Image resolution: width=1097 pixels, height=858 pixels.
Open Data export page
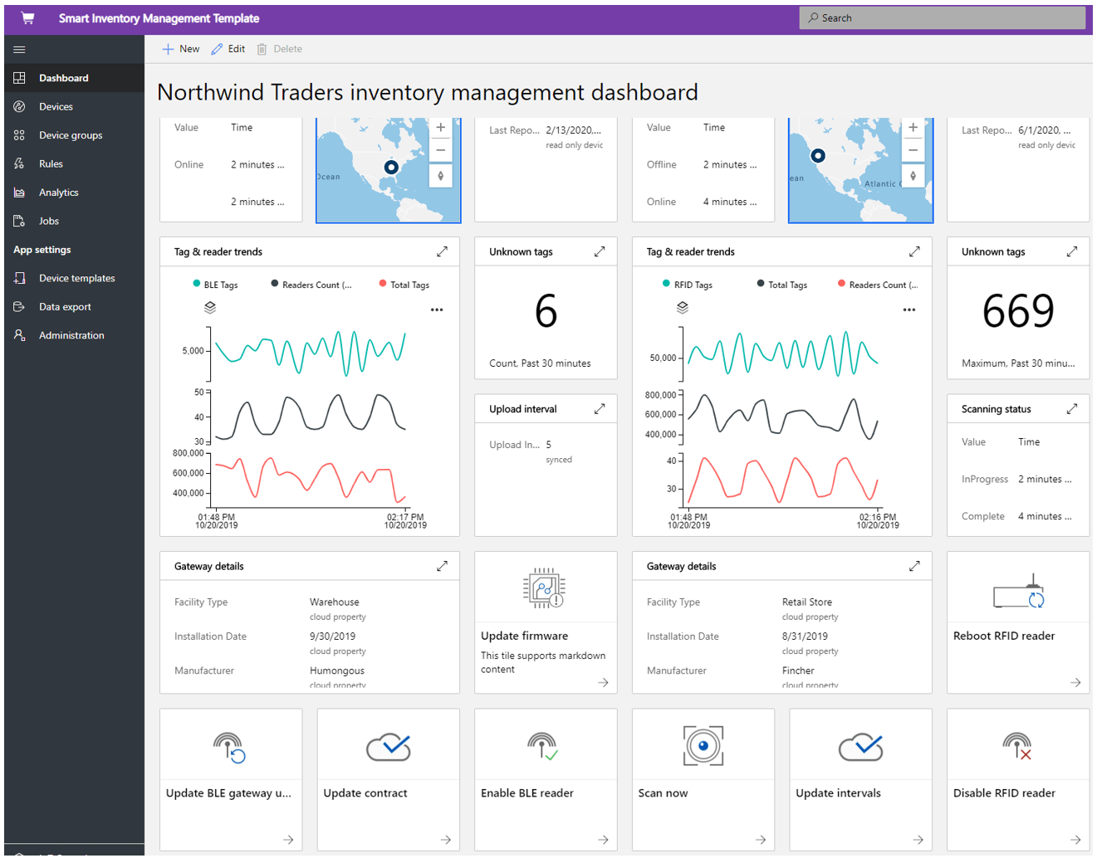[x=74, y=307]
